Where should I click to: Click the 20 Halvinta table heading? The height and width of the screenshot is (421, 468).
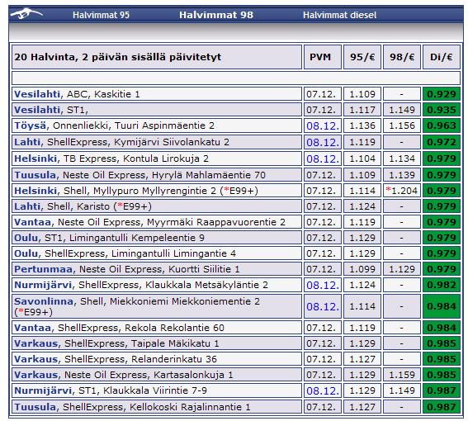157,57
